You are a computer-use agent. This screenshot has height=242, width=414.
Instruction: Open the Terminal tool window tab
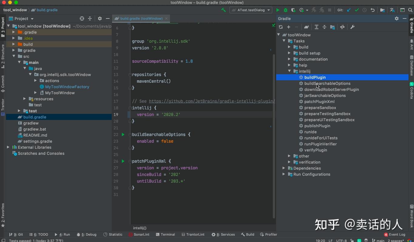[165, 234]
